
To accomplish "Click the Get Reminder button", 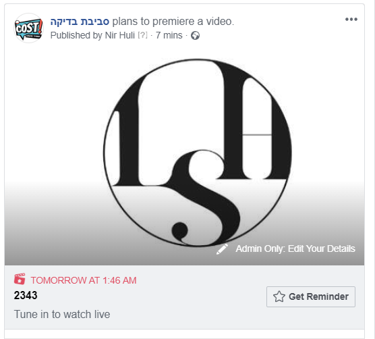I will [311, 296].
